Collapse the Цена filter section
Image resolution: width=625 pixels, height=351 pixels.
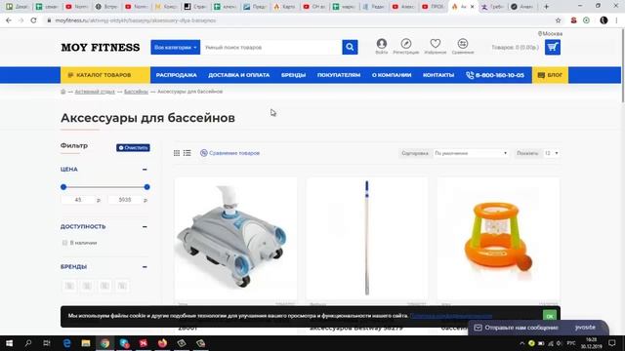(145, 170)
